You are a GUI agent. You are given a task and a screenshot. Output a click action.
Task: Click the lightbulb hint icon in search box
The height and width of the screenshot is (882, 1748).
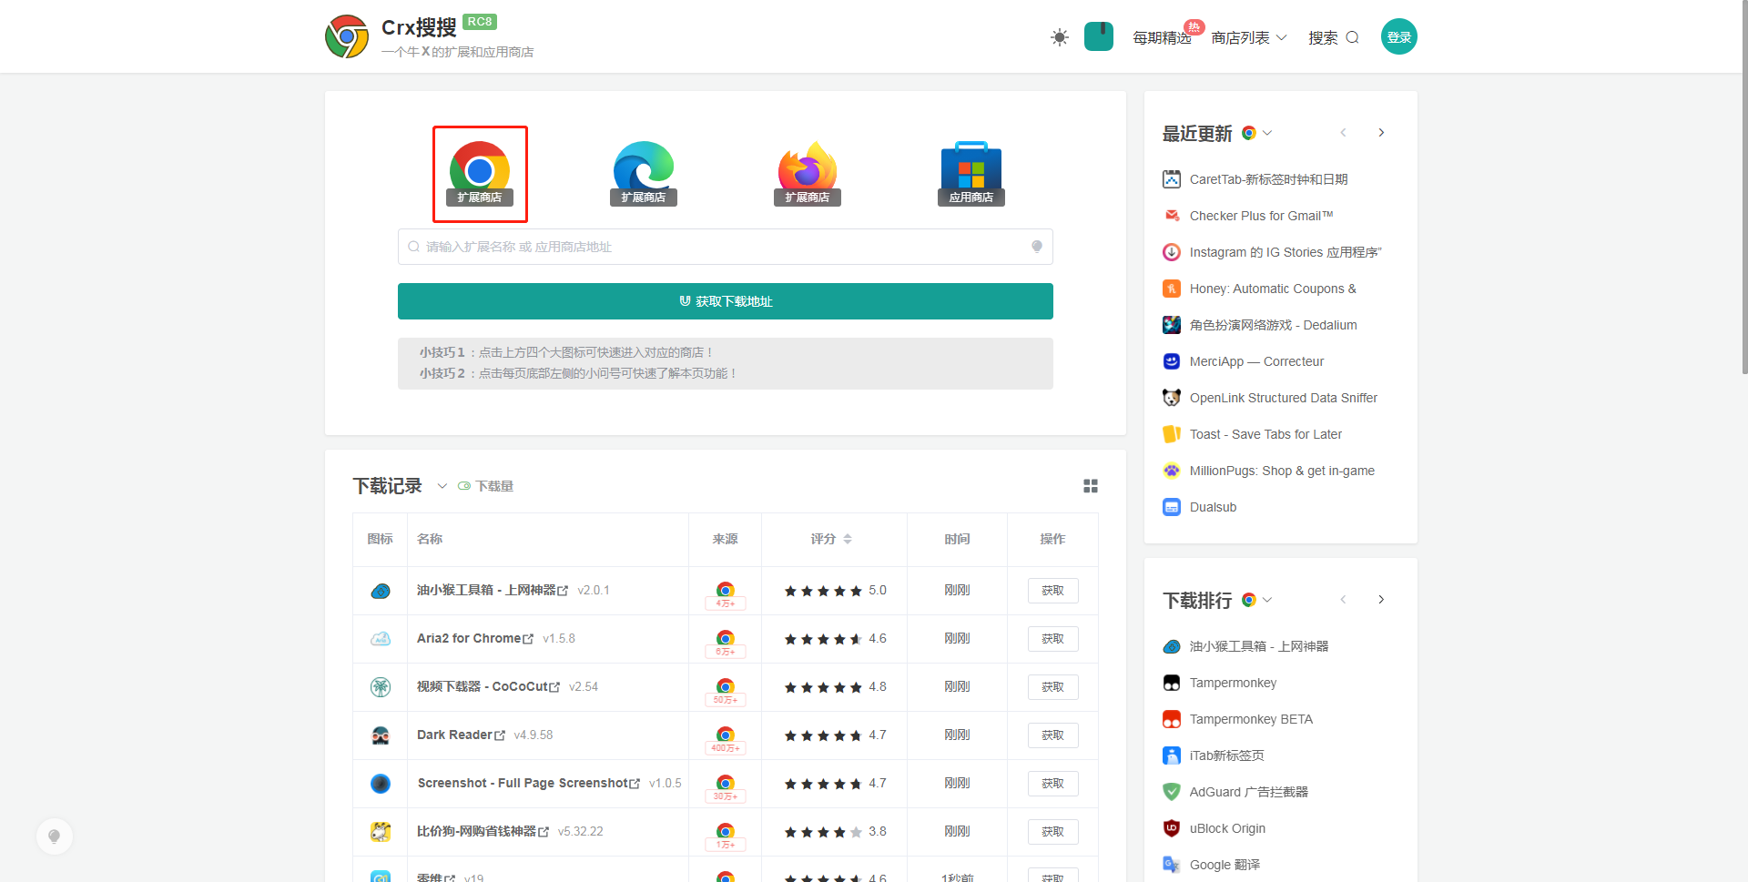click(1037, 247)
